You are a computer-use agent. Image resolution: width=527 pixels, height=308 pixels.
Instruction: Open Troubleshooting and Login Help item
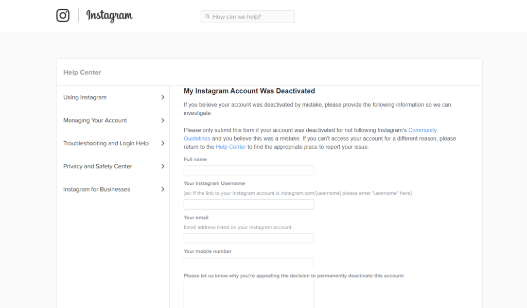pos(106,143)
